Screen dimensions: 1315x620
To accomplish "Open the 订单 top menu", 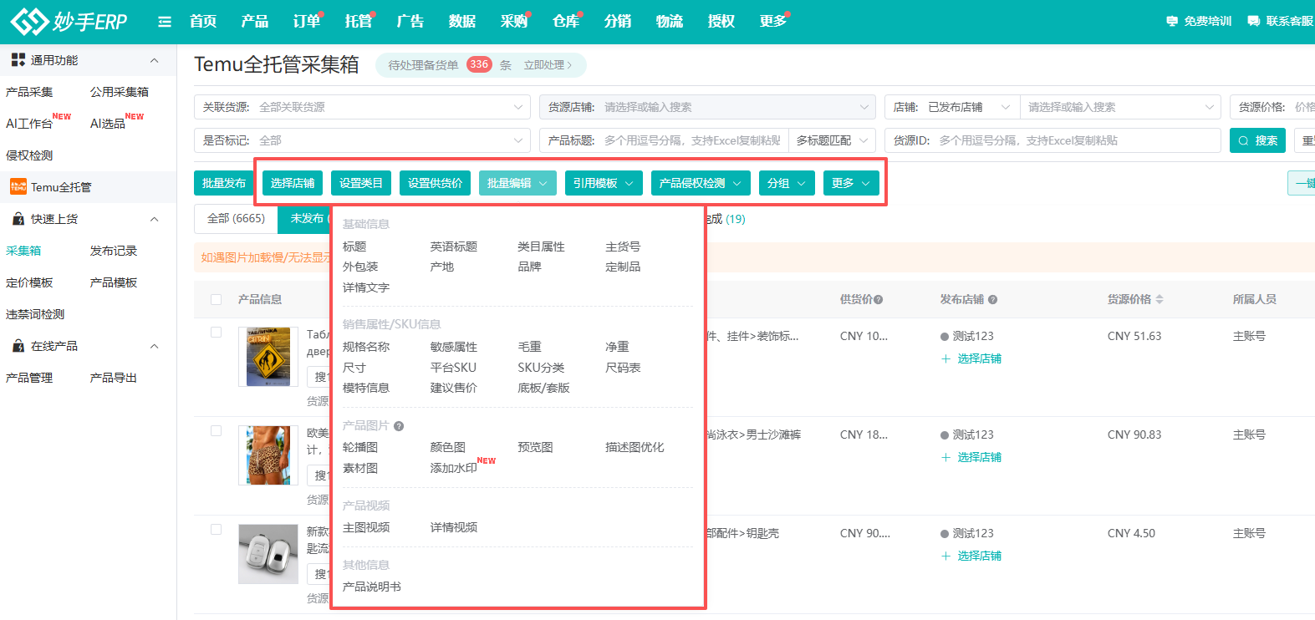I will (307, 21).
